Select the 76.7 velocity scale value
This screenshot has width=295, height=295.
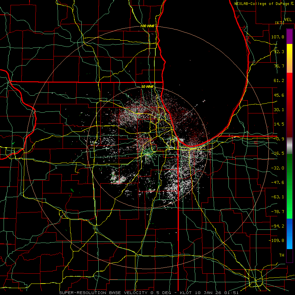coord(279,66)
